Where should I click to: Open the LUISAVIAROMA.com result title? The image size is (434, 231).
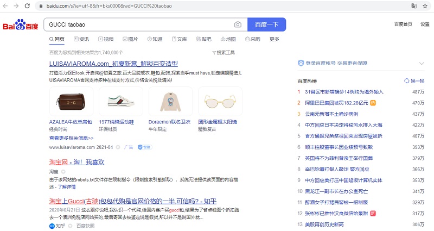113,64
